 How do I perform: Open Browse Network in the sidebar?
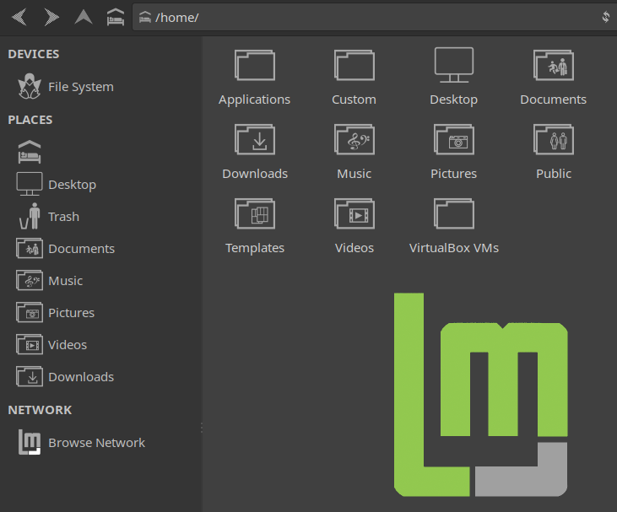tap(82, 442)
